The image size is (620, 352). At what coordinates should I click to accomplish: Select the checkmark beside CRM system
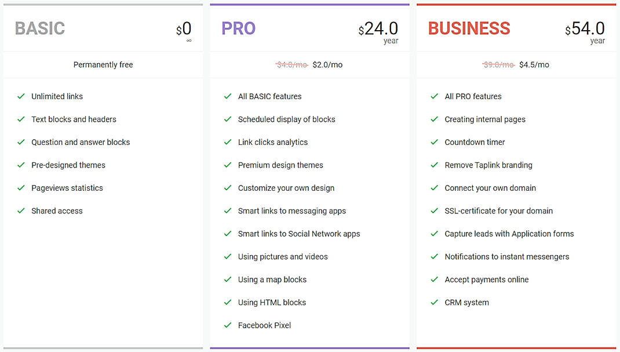click(434, 302)
